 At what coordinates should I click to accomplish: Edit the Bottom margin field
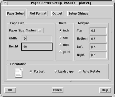98,39
